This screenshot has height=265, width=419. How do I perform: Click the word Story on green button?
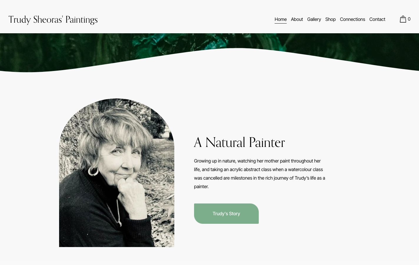pyautogui.click(x=234, y=214)
